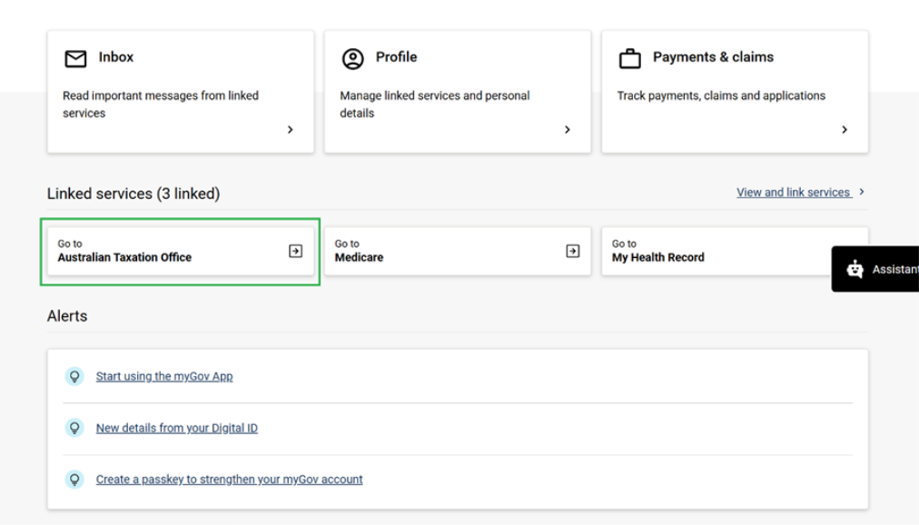The width and height of the screenshot is (919, 525).
Task: Click the Inbox card chevron arrow
Action: (x=290, y=130)
